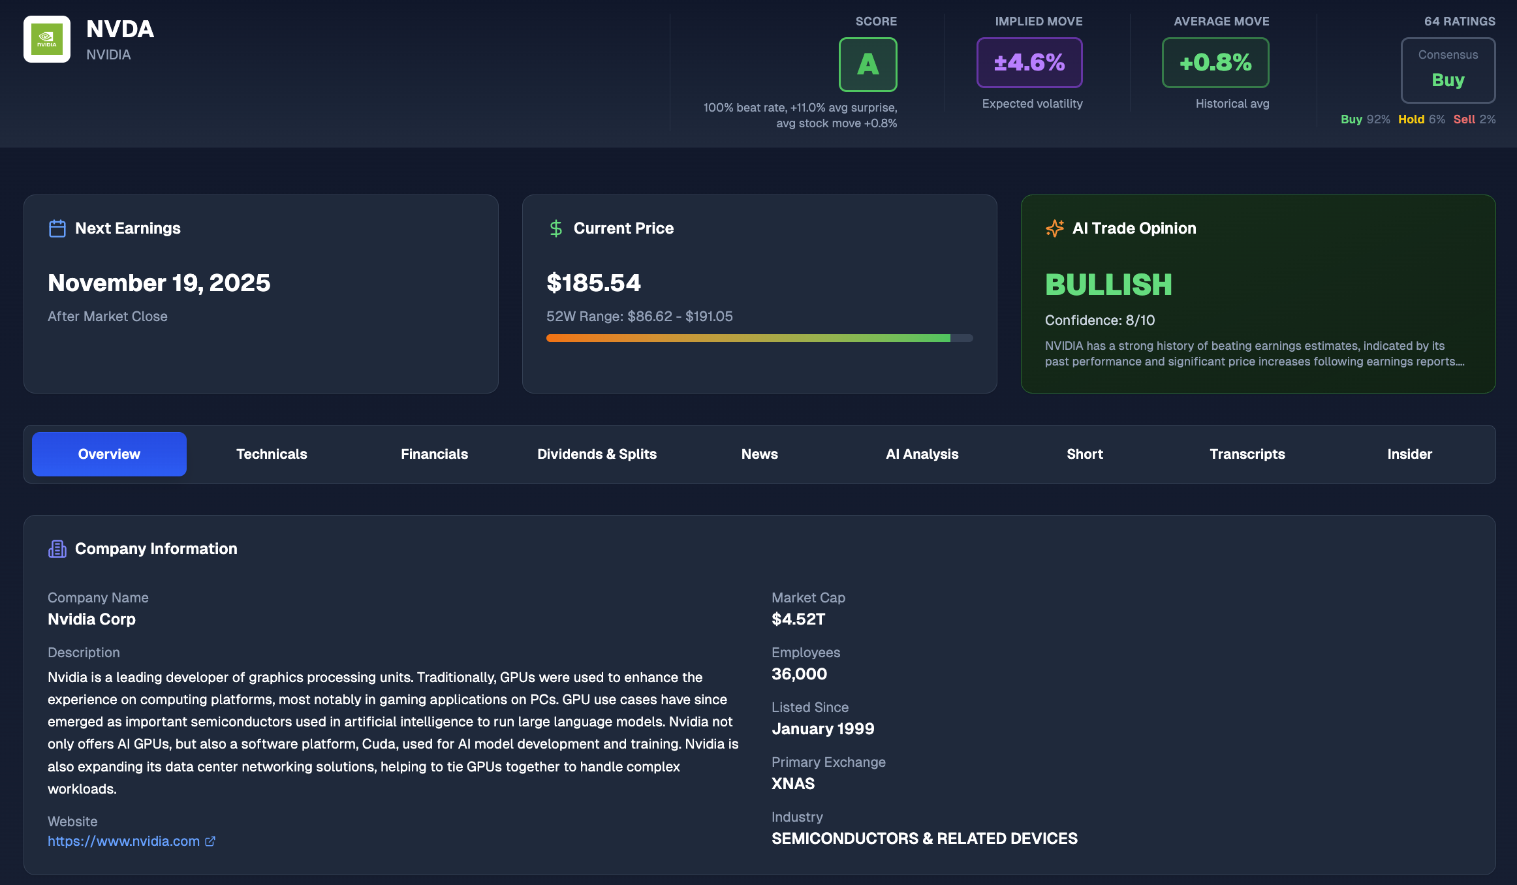The width and height of the screenshot is (1517, 885).
Task: Open the Dividends & Splits view
Action: tap(597, 454)
